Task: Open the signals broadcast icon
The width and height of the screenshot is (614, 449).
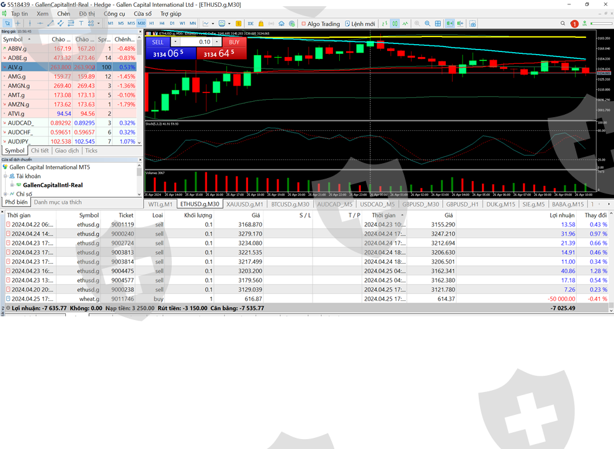Action: click(271, 24)
